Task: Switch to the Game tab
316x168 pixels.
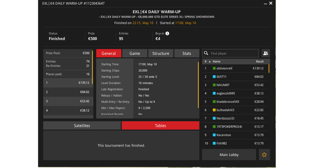Action: pos(135,53)
